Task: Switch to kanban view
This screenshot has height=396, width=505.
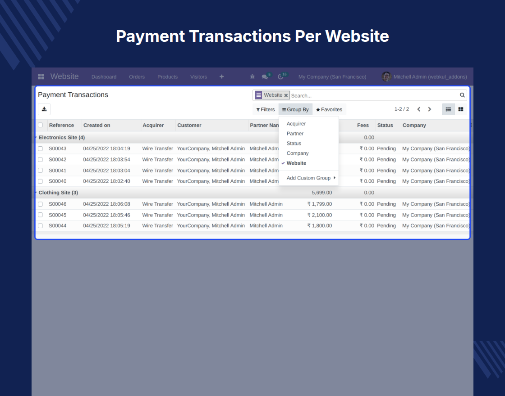Action: pyautogui.click(x=461, y=109)
